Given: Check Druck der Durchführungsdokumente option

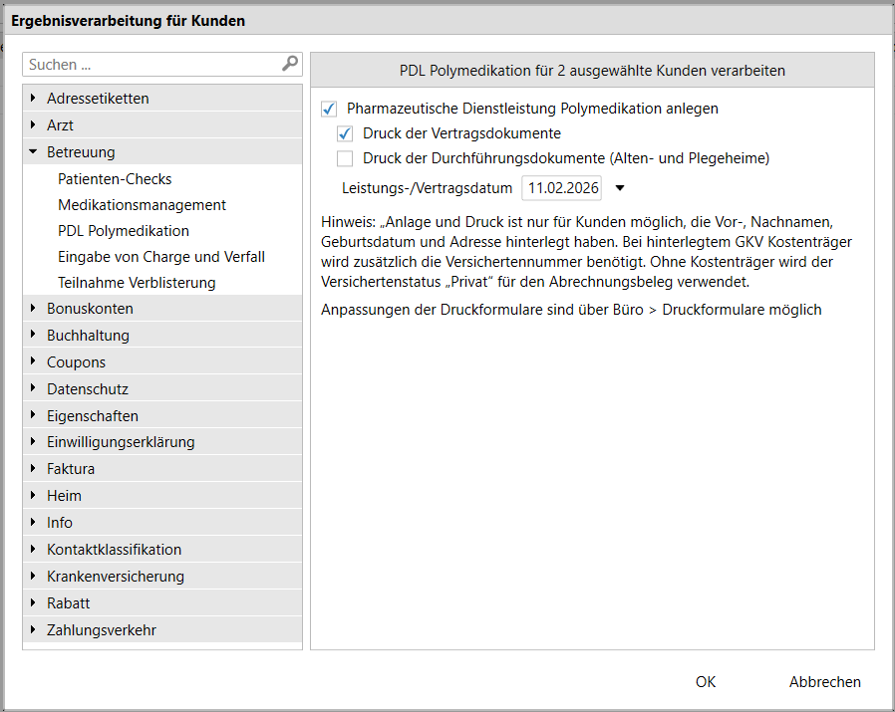Looking at the screenshot, I should 346,158.
